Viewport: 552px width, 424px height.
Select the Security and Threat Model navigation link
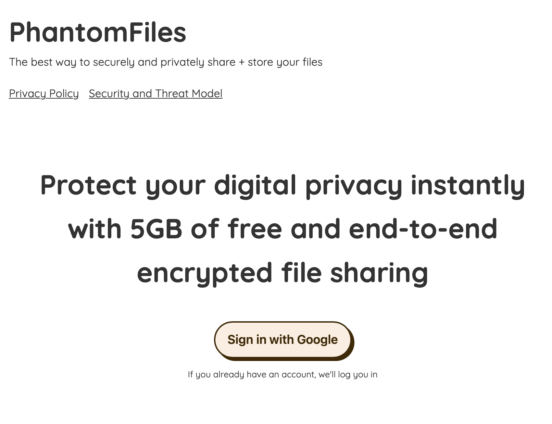tap(155, 93)
